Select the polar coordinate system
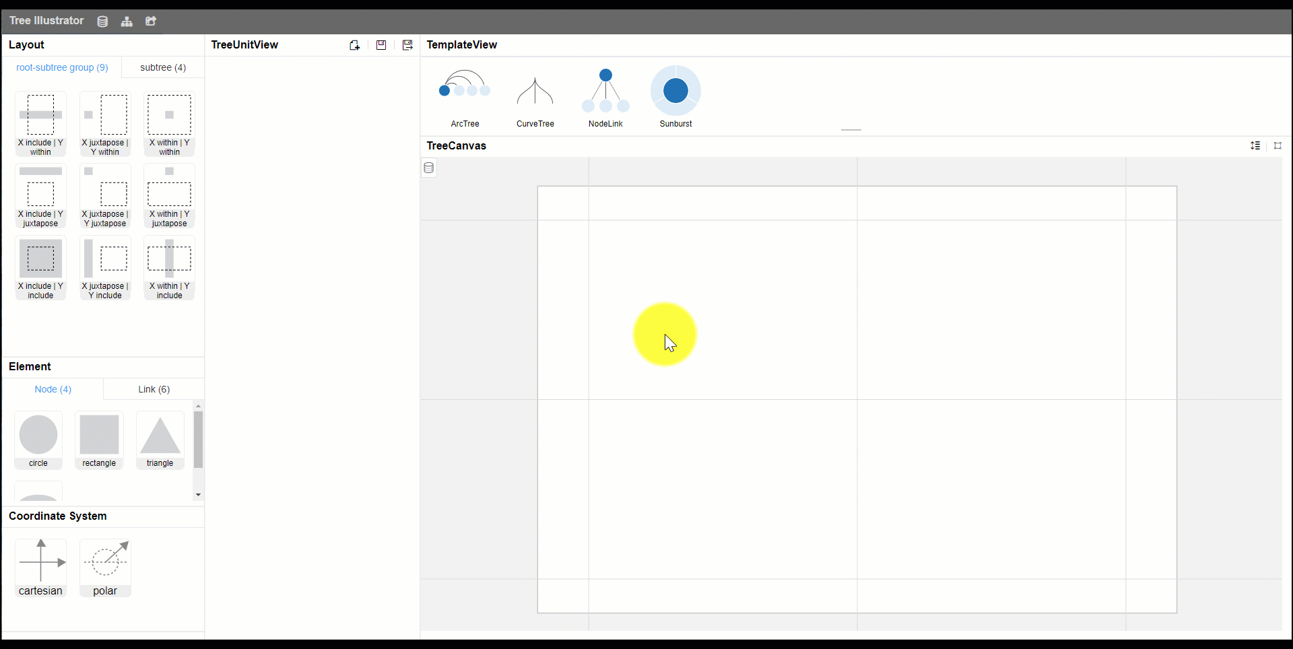This screenshot has height=649, width=1293. [x=105, y=568]
